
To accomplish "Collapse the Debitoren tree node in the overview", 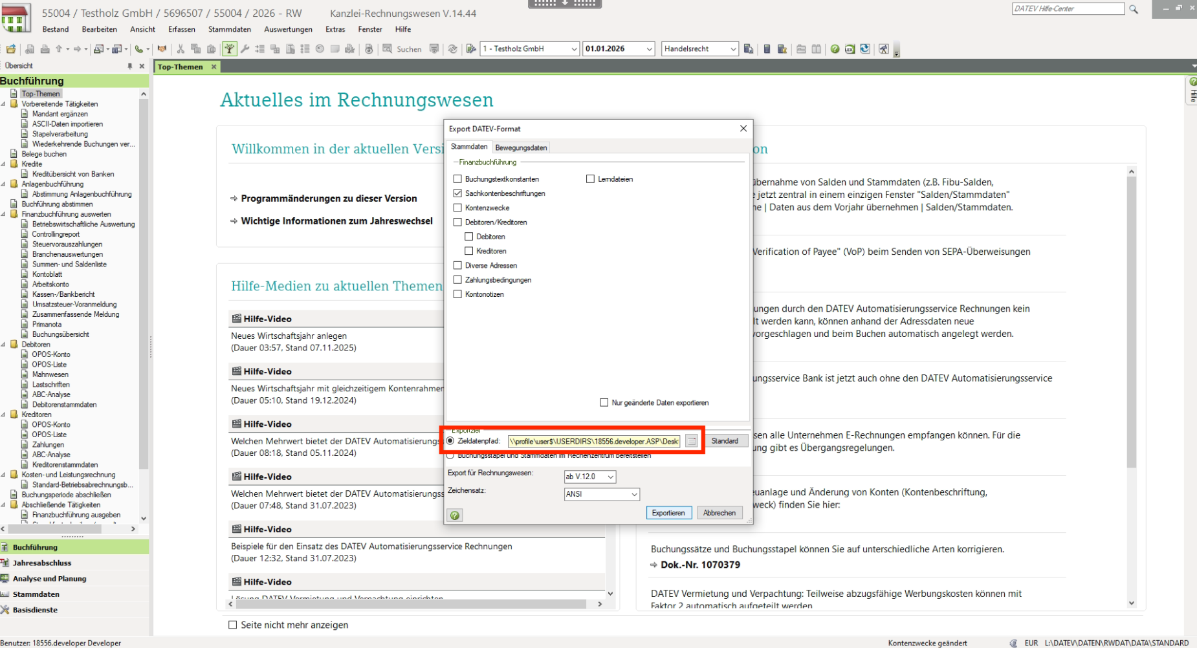I will (x=4, y=345).
